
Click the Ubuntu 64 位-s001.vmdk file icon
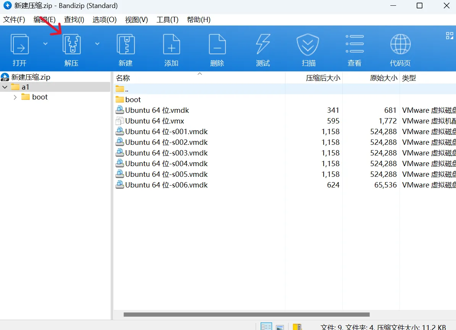click(x=119, y=131)
